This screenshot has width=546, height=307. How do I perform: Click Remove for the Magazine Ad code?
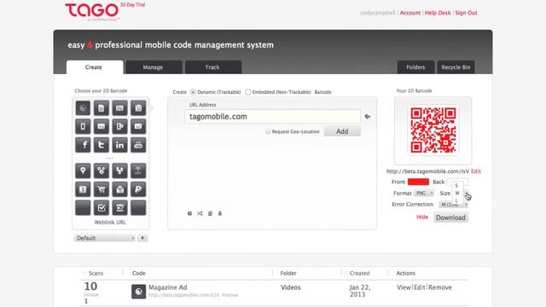(440, 287)
